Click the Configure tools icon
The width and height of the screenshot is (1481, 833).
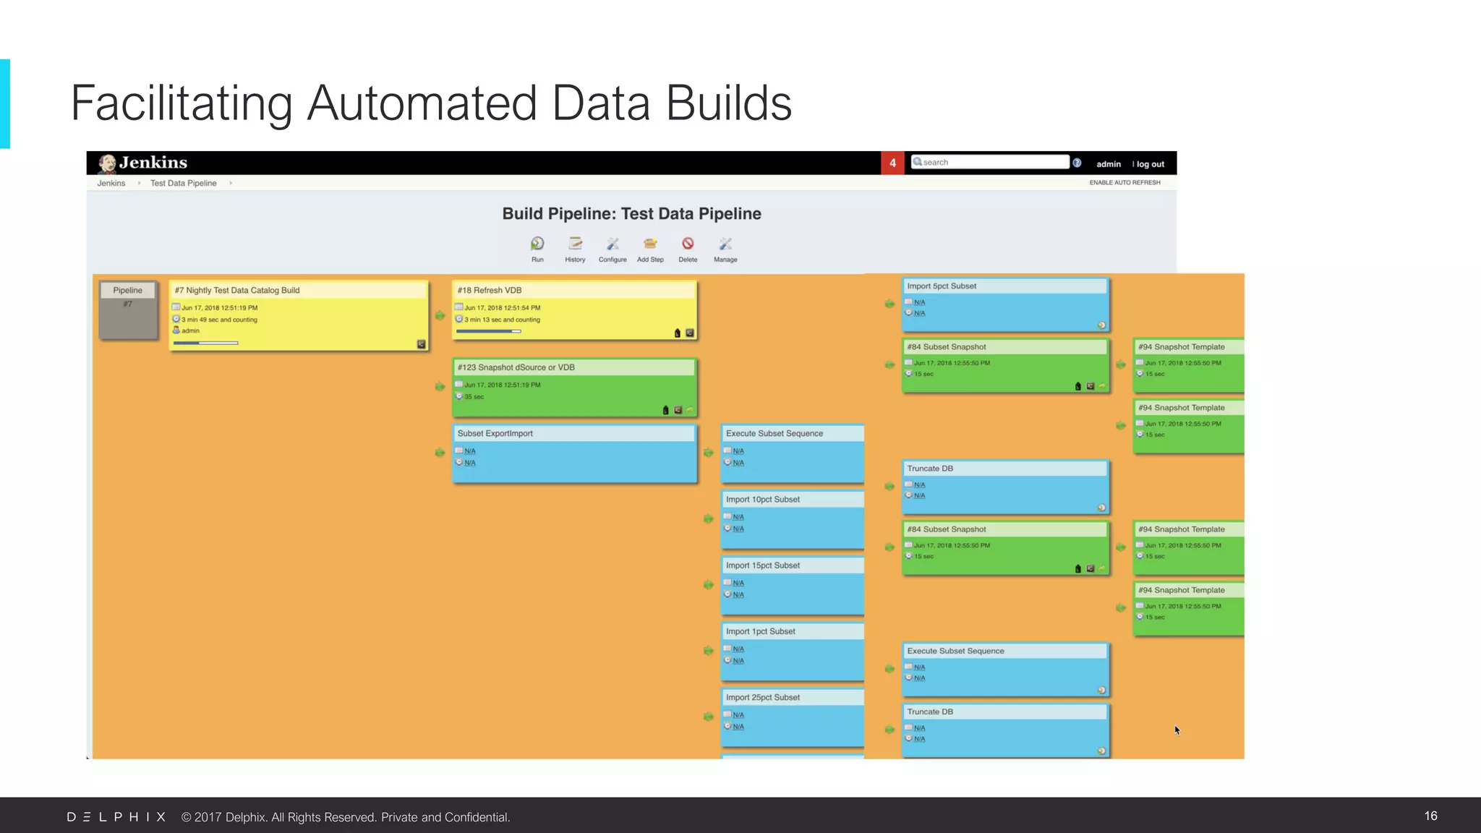613,244
